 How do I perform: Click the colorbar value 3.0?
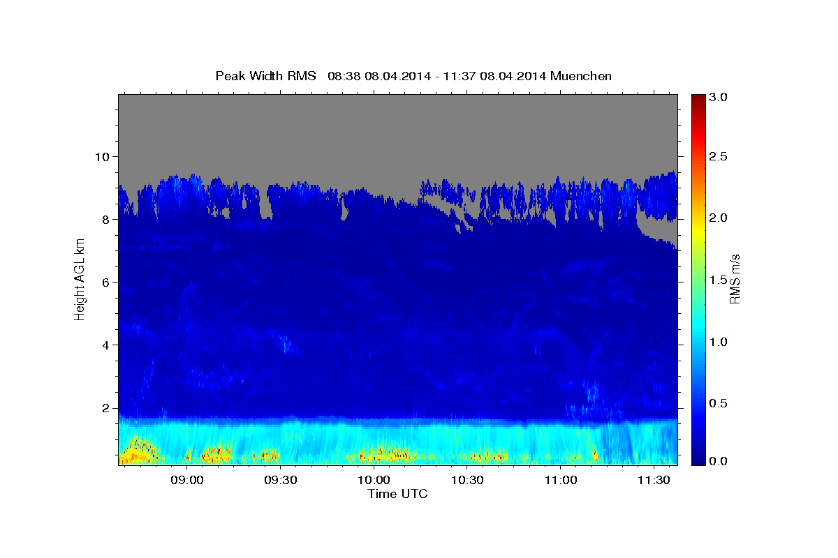click(719, 97)
